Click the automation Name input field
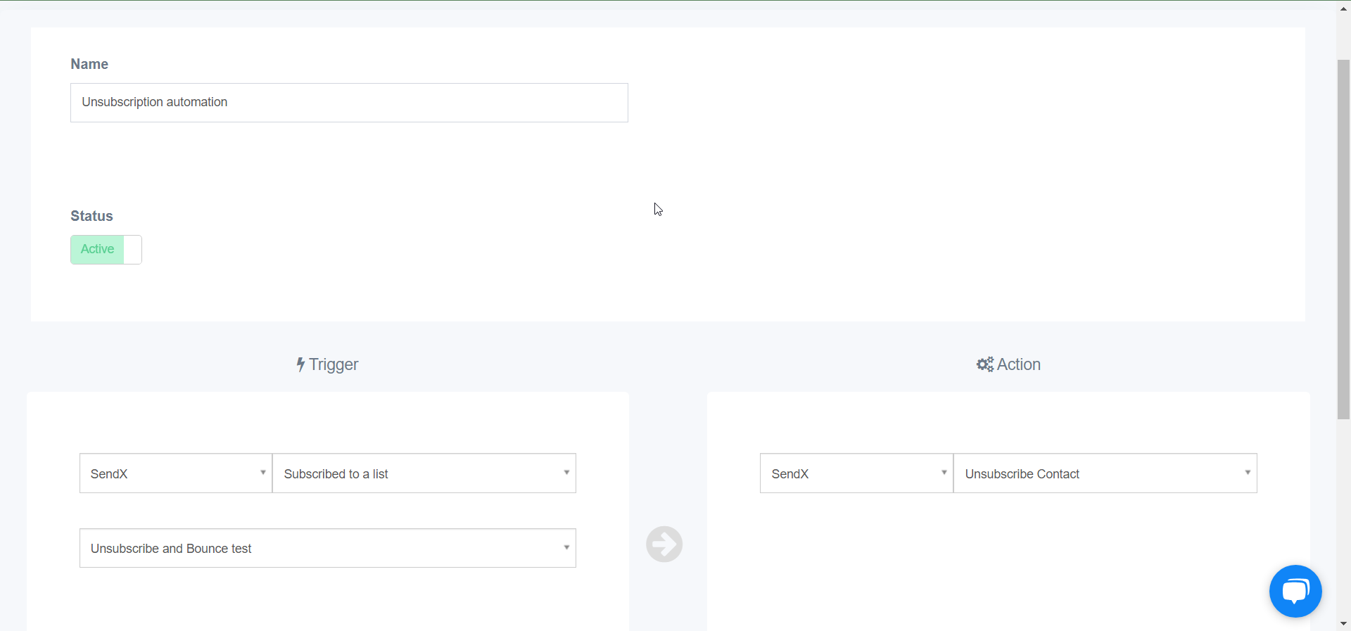Viewport: 1351px width, 631px height. [349, 103]
